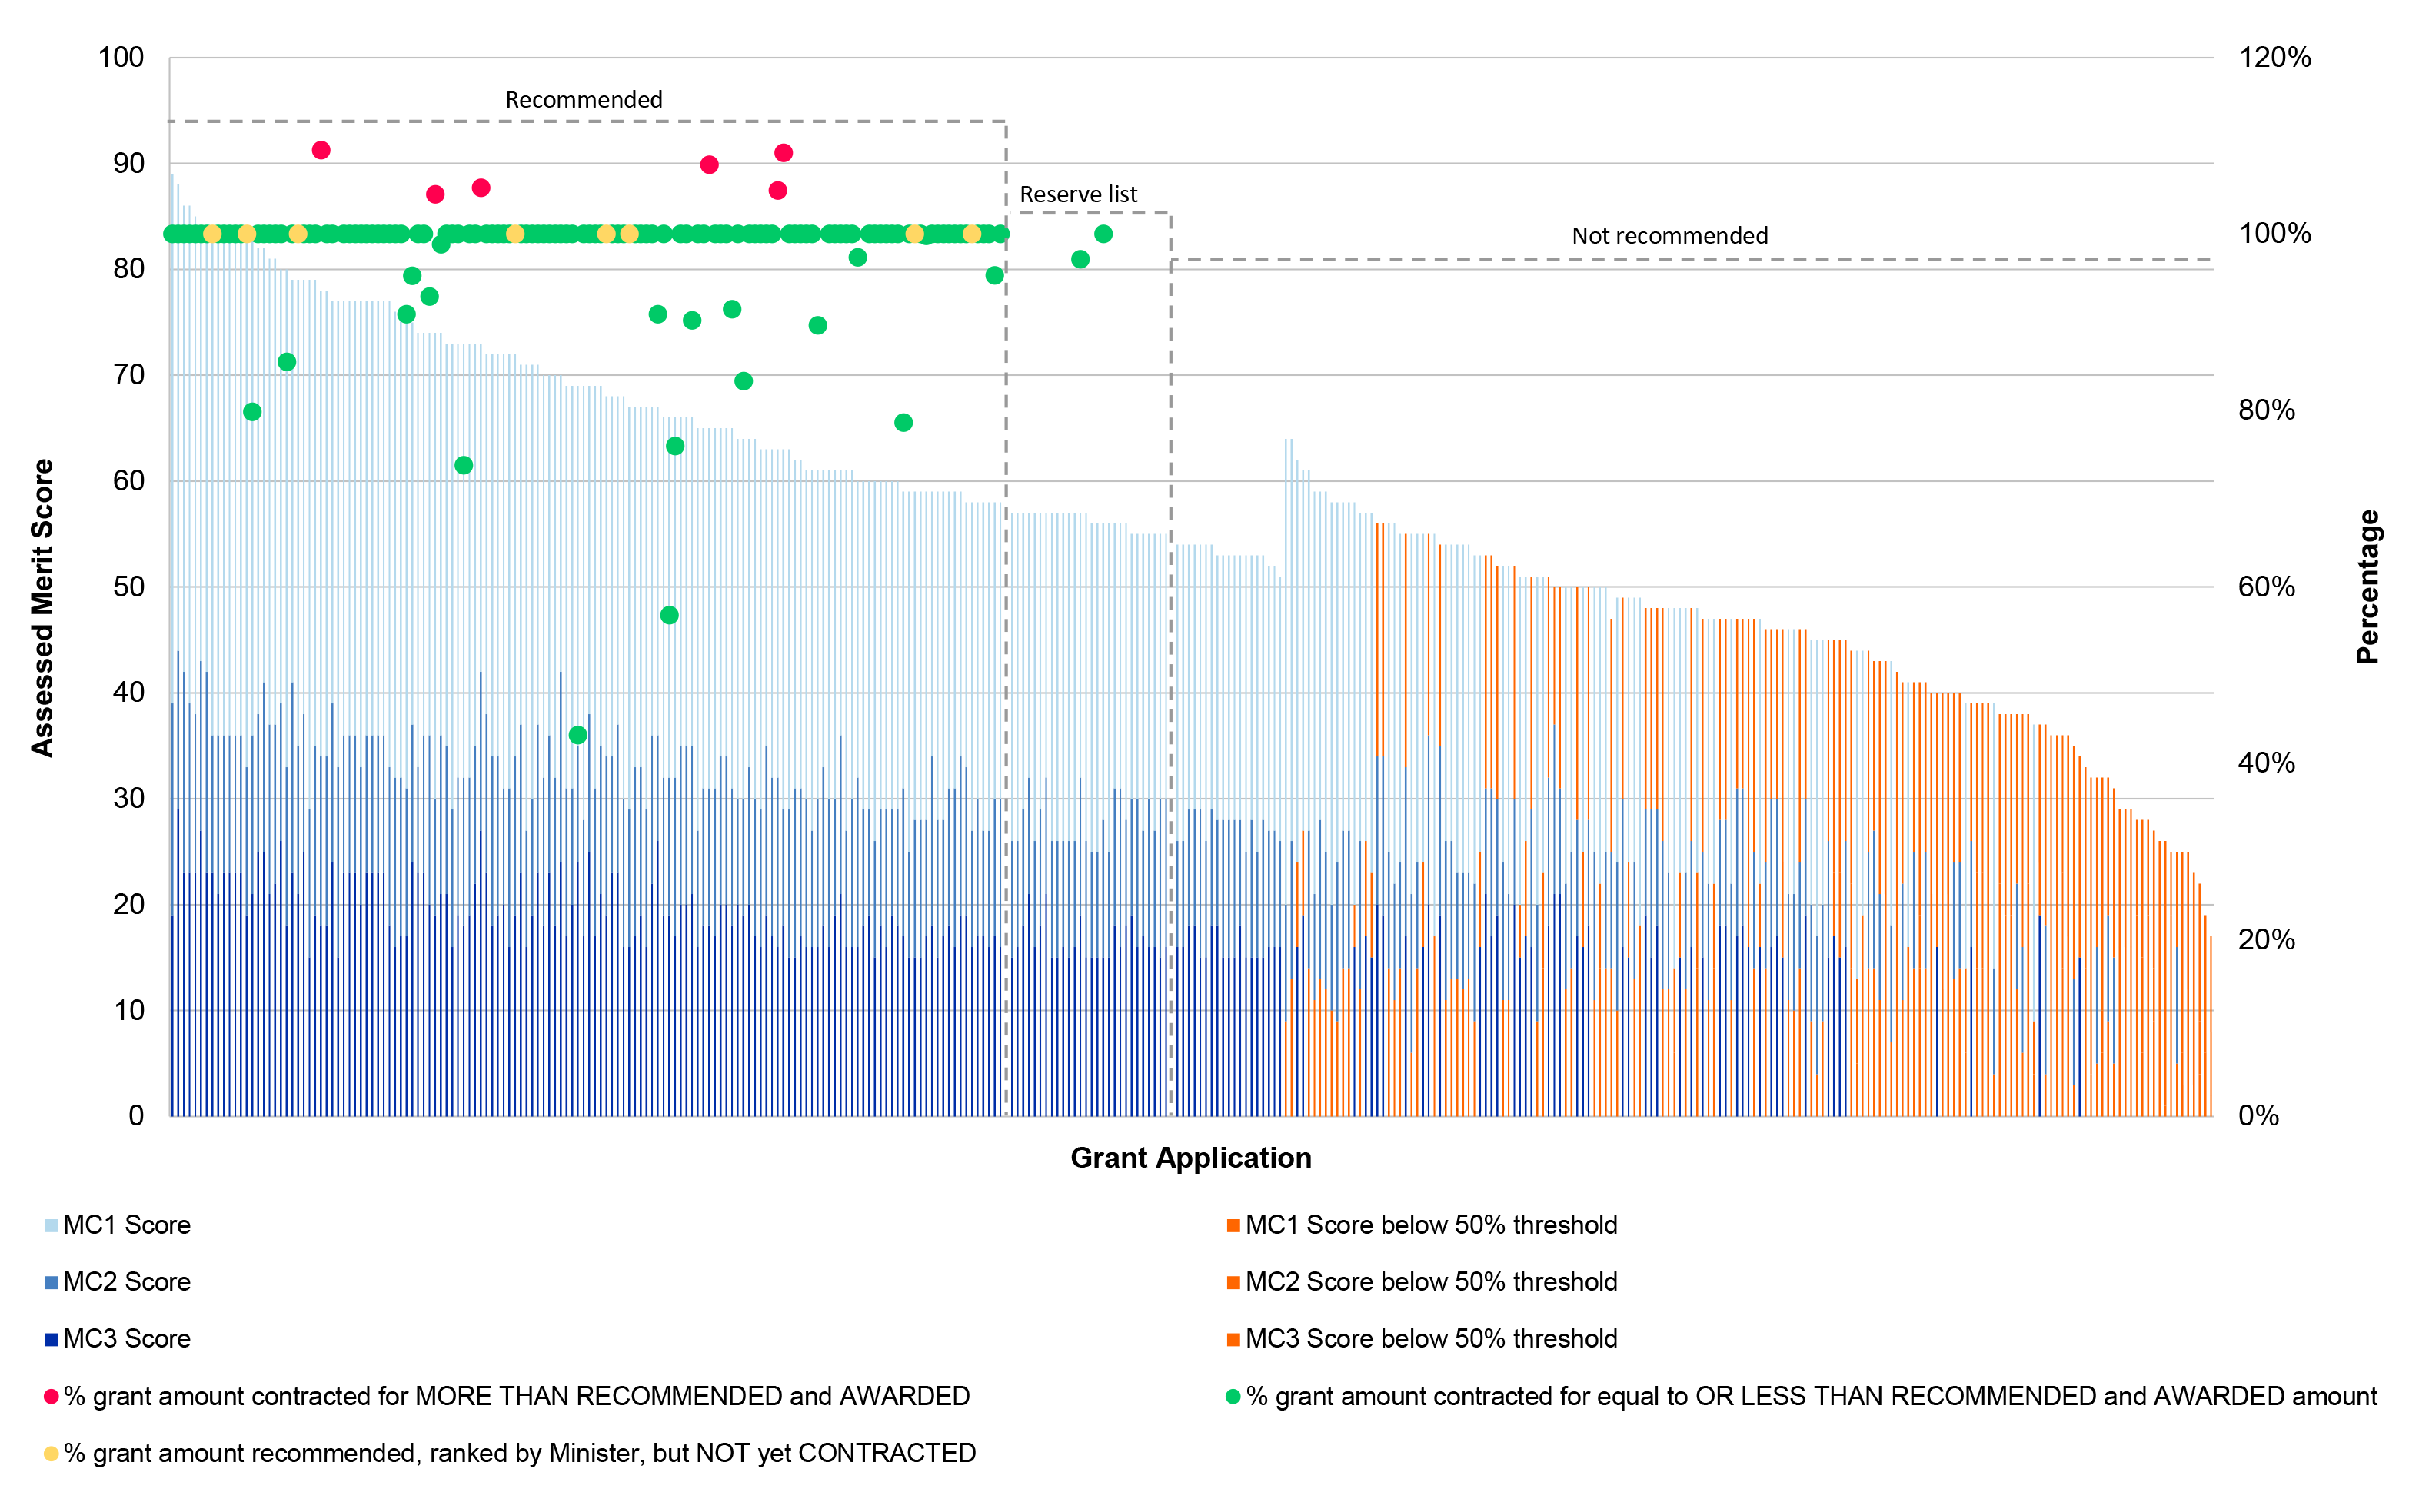Image resolution: width=2409 pixels, height=1512 pixels.
Task: Click the MC3 Score dark-blue legend swatch
Action: point(51,1340)
